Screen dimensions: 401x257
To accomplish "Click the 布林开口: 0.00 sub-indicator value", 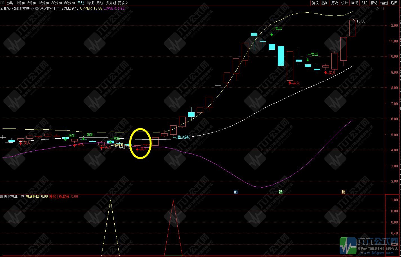I will tap(37, 197).
